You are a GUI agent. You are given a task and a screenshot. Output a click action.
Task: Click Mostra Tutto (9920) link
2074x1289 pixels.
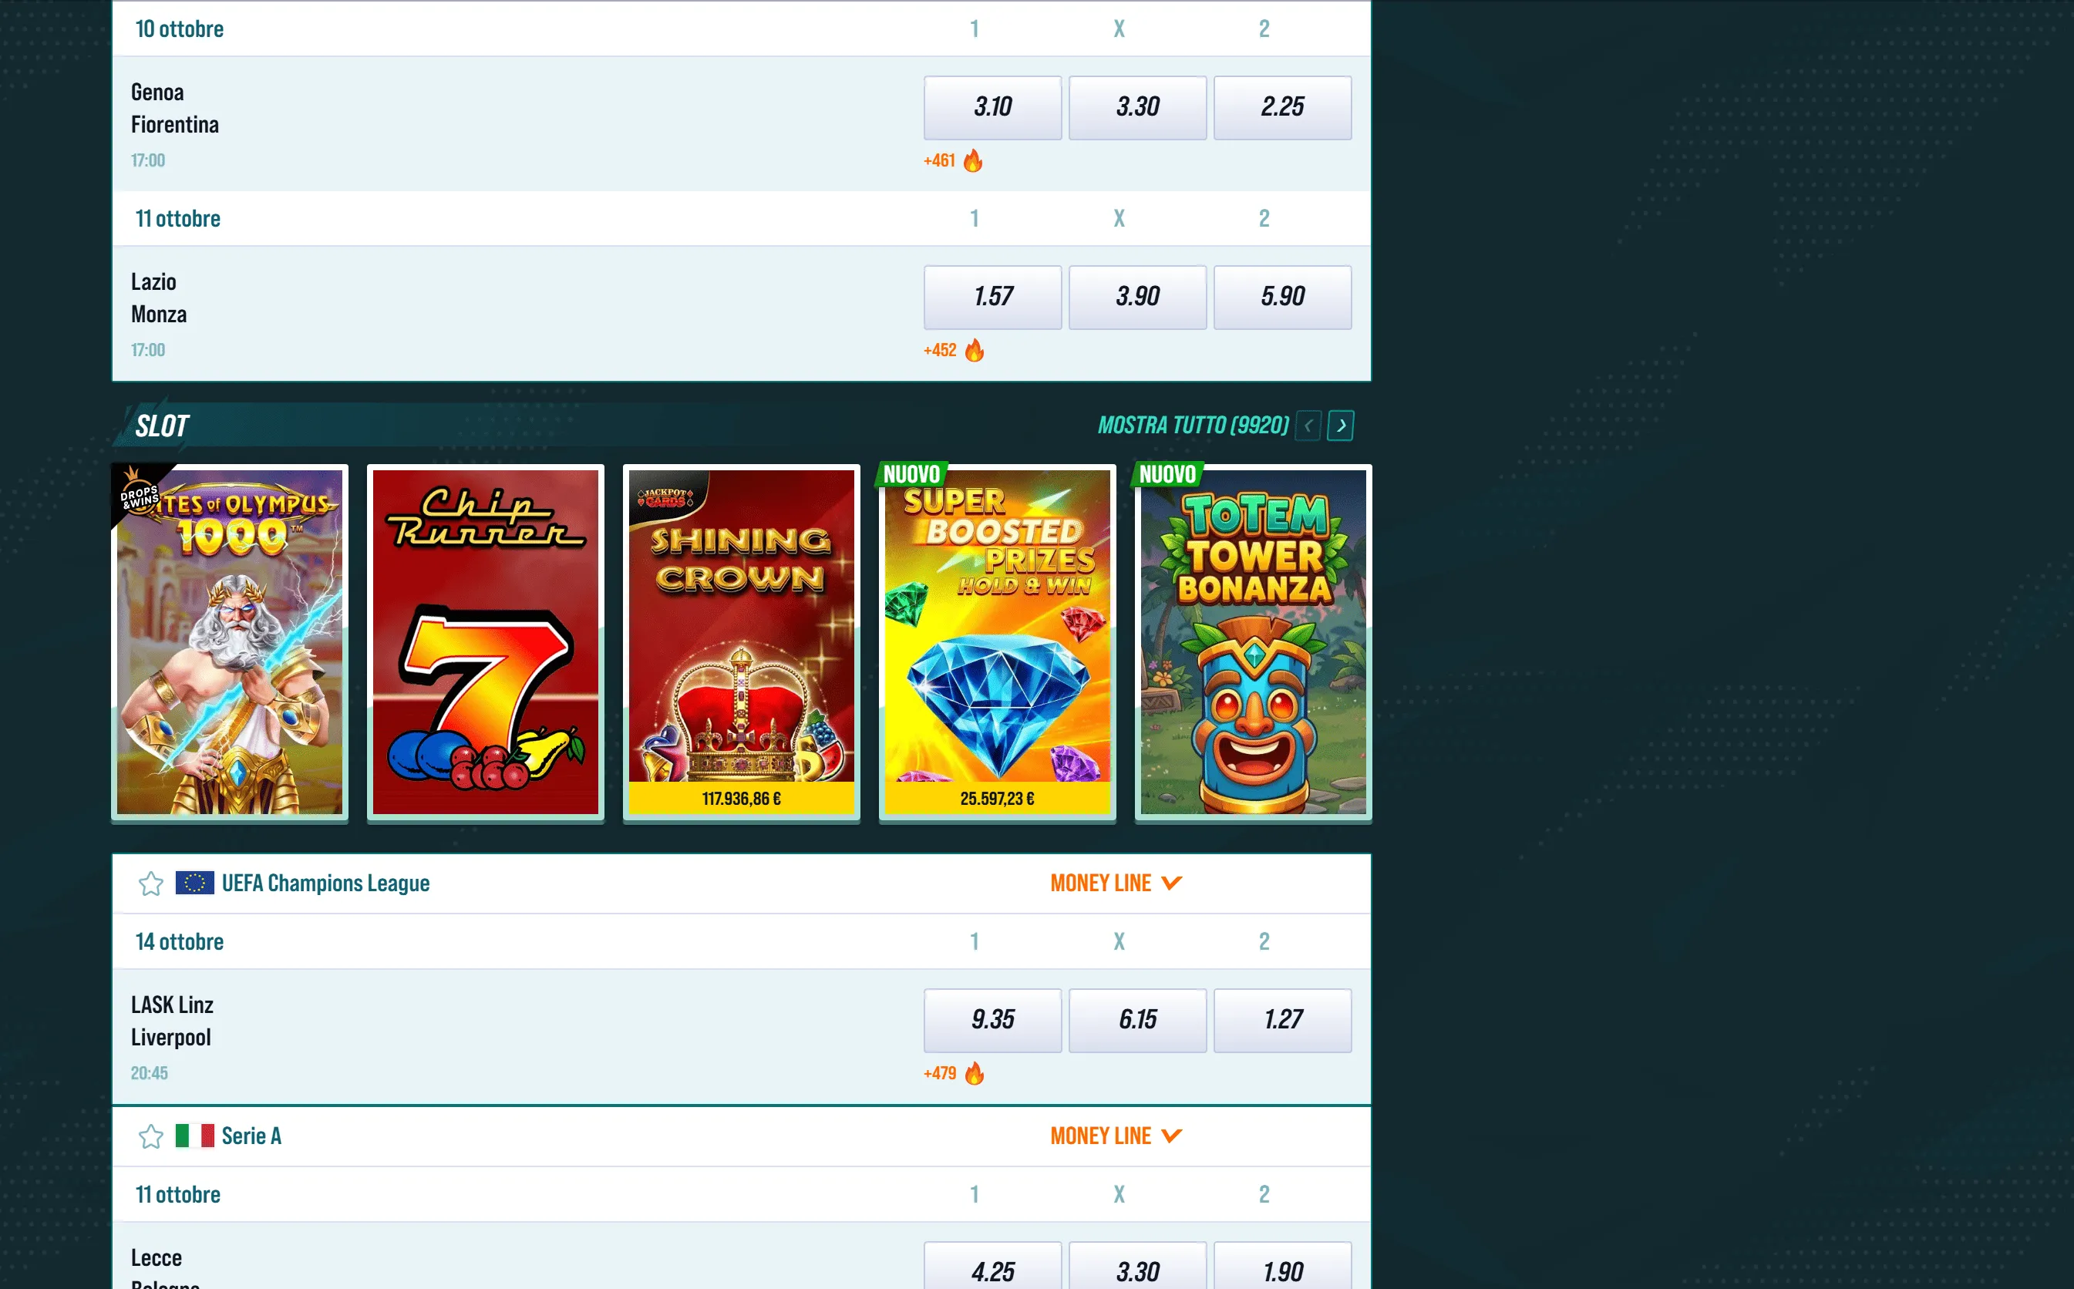pos(1194,426)
